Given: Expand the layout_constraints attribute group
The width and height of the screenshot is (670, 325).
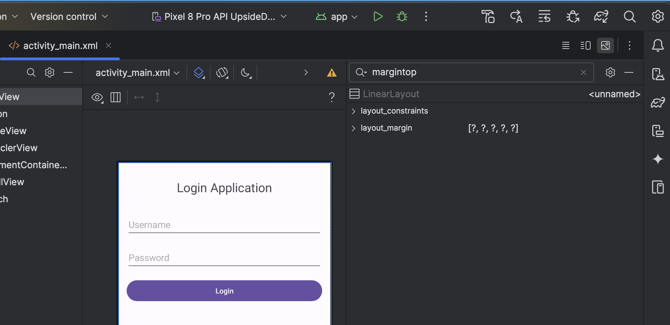Looking at the screenshot, I should [353, 111].
